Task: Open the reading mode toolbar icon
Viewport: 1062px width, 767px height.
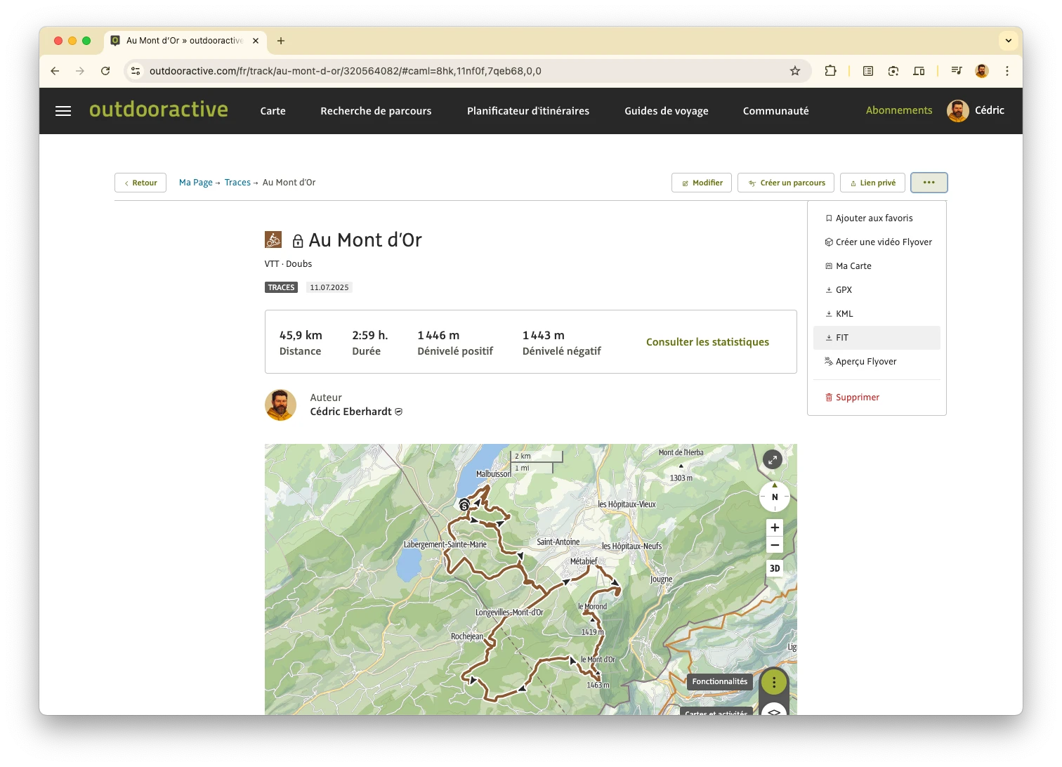Action: pos(868,71)
